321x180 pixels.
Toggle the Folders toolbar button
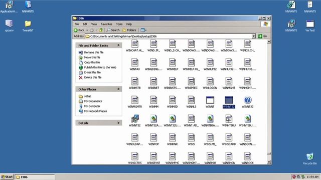click(x=129, y=30)
